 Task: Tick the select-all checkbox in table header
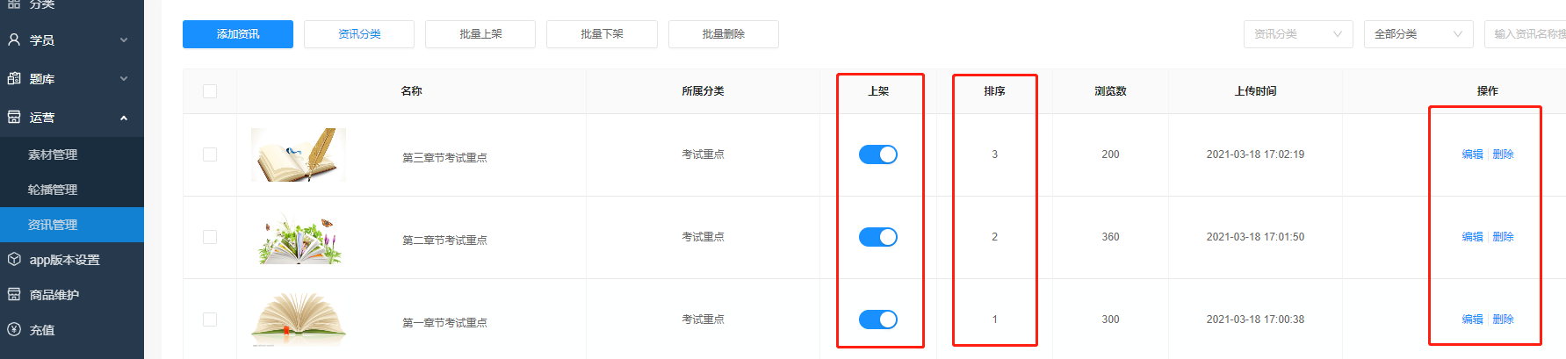click(x=210, y=91)
